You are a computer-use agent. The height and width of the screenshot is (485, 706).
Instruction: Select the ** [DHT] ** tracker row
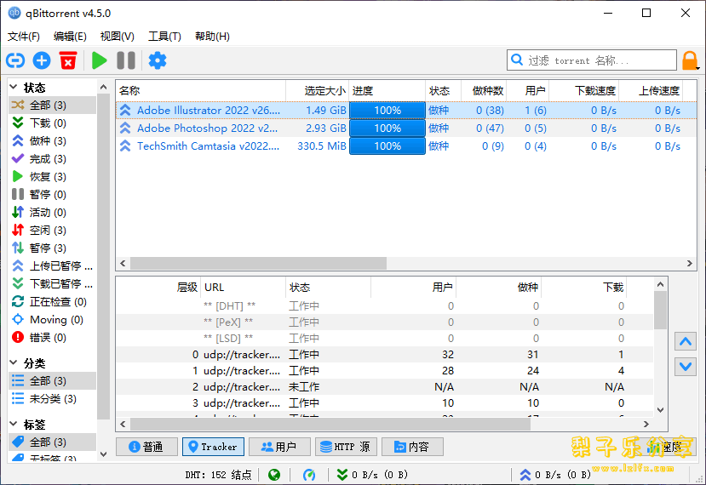click(385, 306)
